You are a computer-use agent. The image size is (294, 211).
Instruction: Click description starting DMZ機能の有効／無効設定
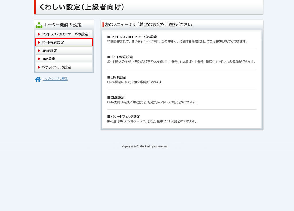coord(152,102)
